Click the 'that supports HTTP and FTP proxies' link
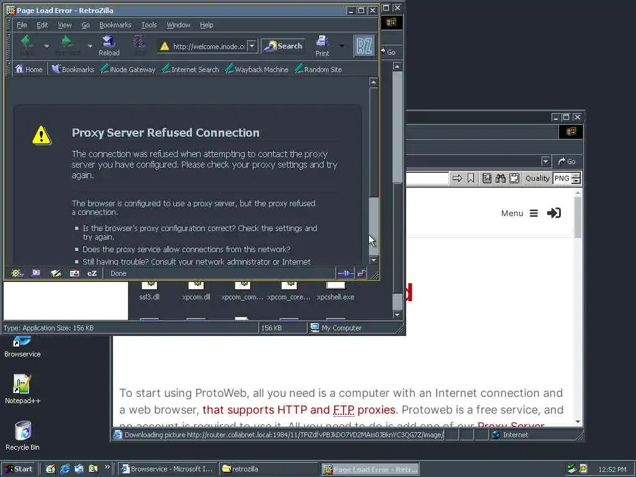Viewport: 636px width, 477px height. [299, 410]
